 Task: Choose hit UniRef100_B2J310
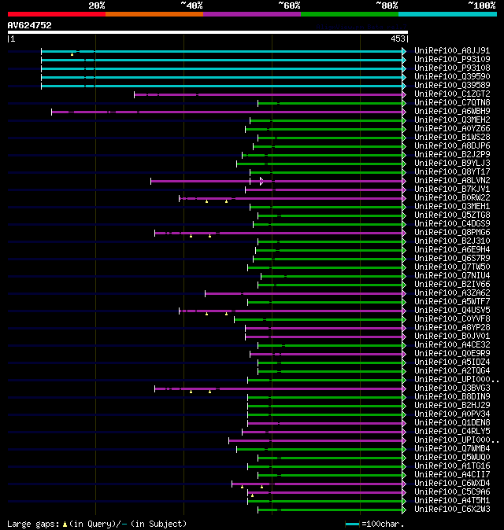pyautogui.click(x=452, y=241)
